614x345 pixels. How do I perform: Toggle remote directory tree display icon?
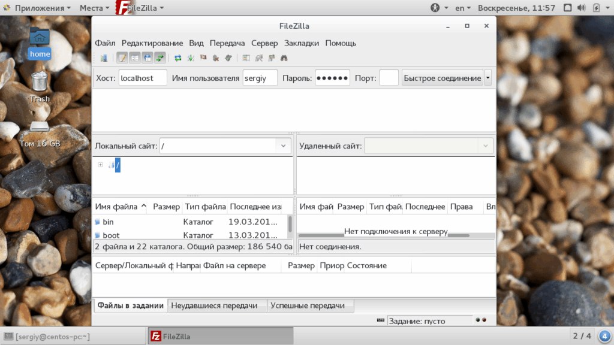148,58
